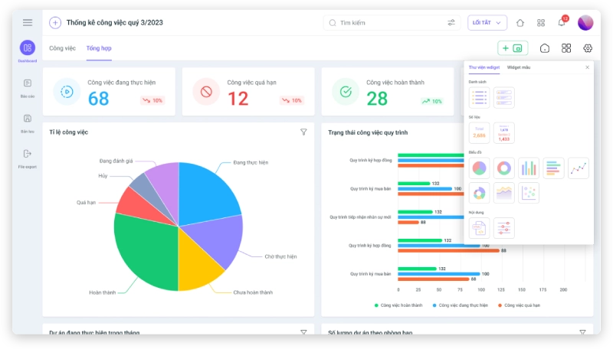Open Báo cáo reports in sidebar

[x=28, y=83]
